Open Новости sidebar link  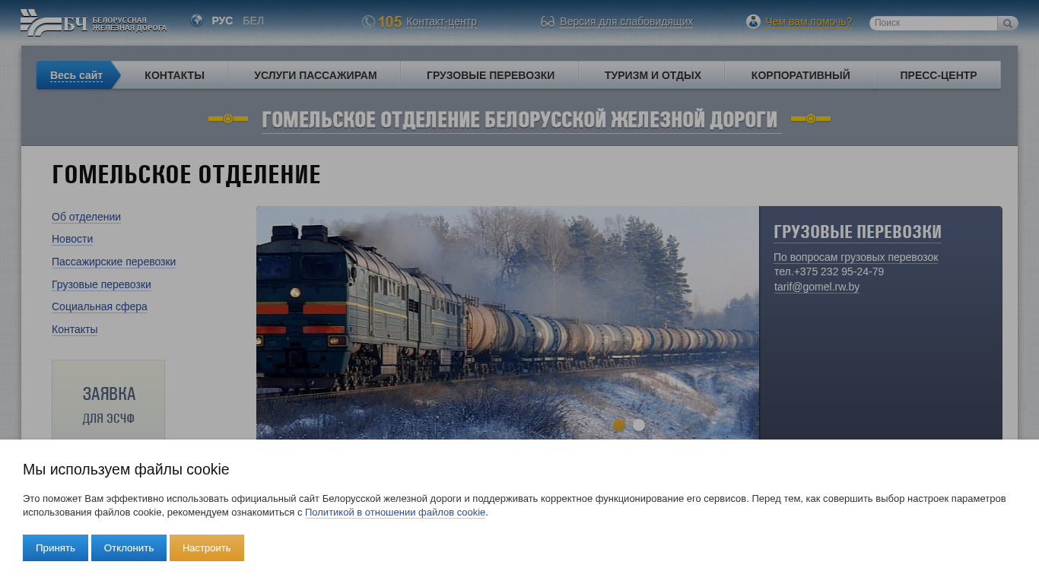click(72, 239)
